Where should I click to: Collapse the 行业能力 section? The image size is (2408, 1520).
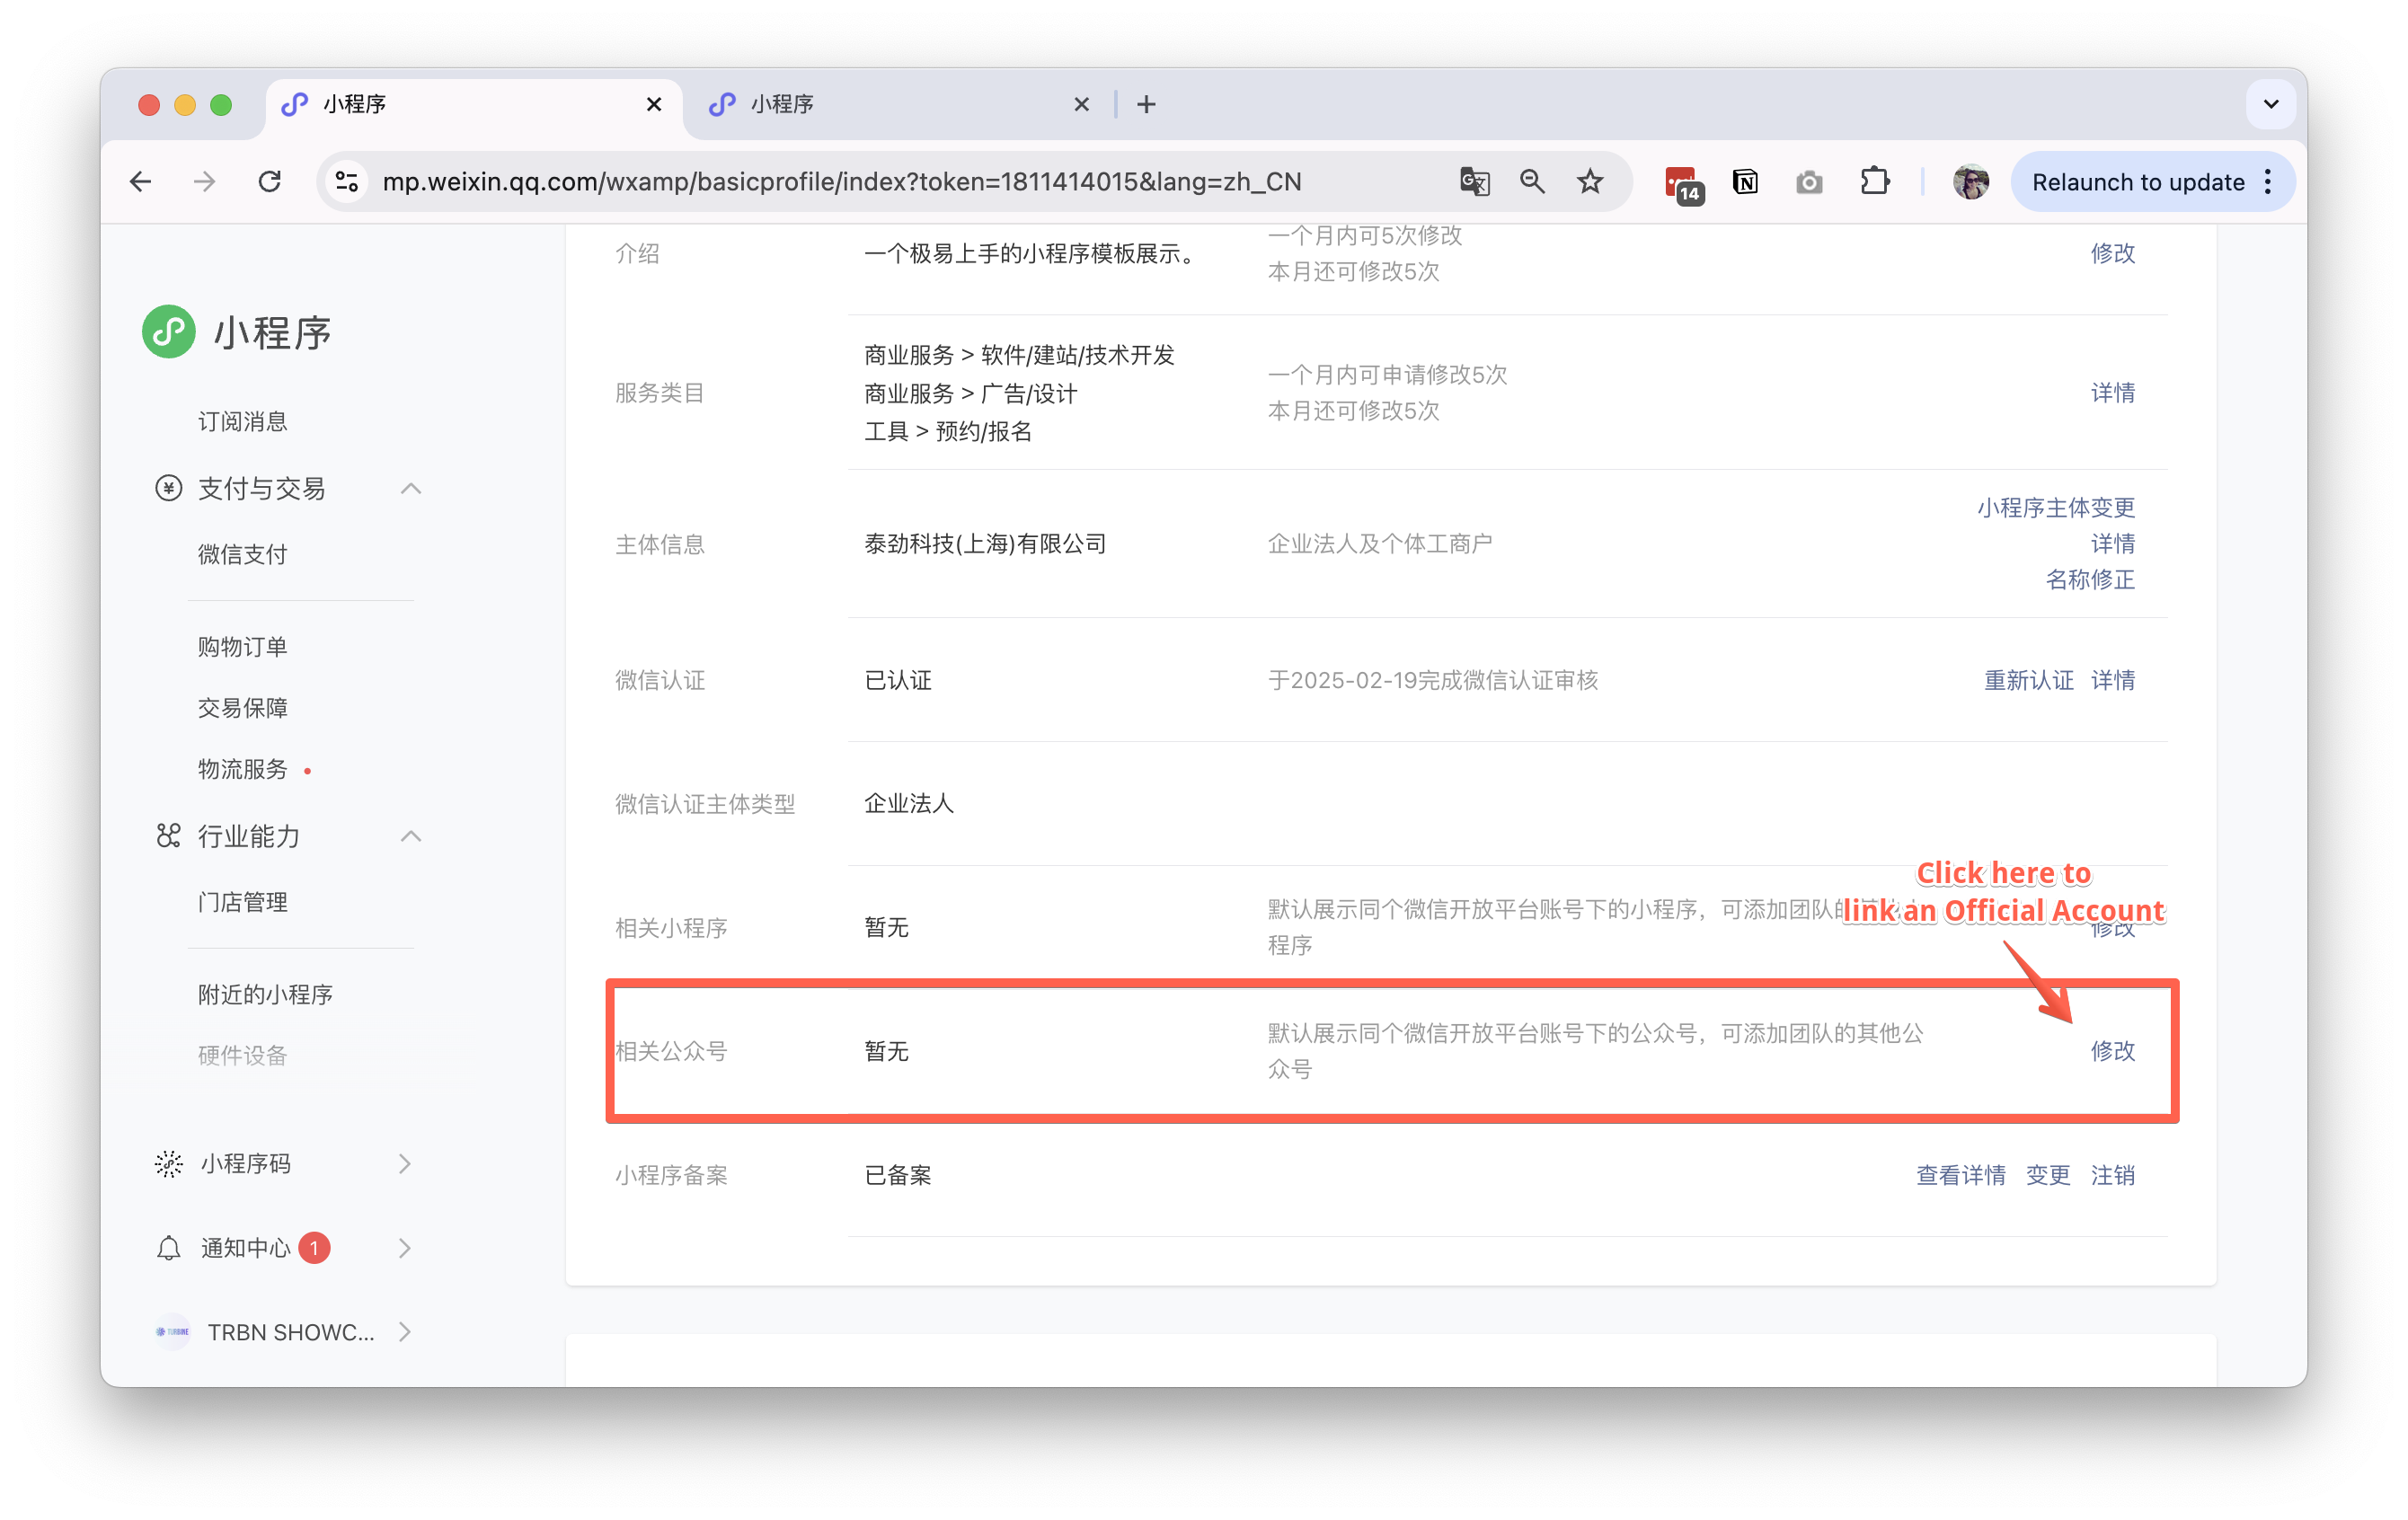[410, 836]
